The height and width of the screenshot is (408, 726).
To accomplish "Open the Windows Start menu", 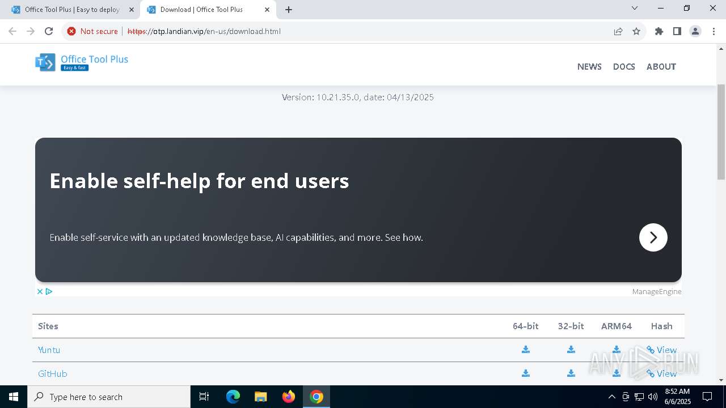I will click(14, 397).
